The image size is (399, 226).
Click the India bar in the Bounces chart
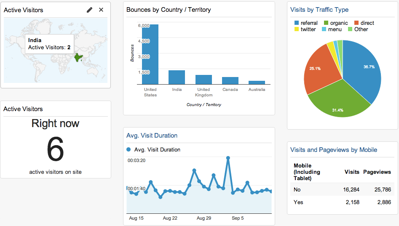pos(177,77)
